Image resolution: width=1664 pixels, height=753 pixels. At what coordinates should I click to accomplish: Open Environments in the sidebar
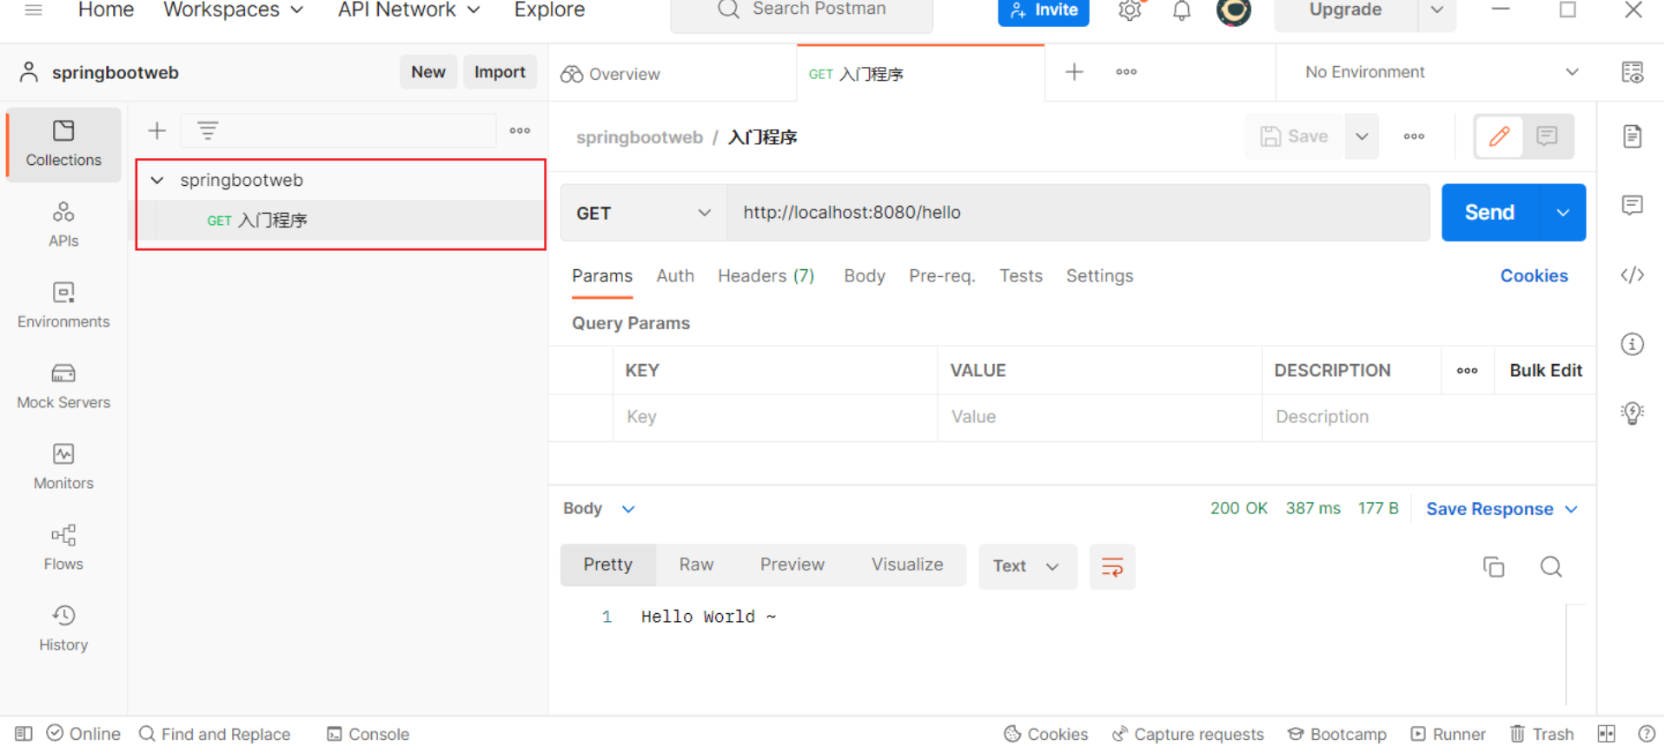63,305
